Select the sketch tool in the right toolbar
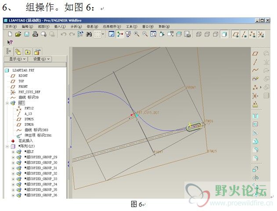277x211 pixels. tap(255, 79)
